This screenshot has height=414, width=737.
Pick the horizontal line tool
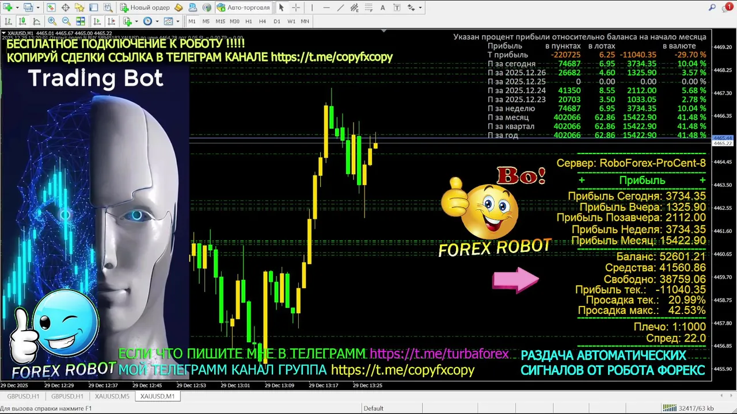pos(326,7)
